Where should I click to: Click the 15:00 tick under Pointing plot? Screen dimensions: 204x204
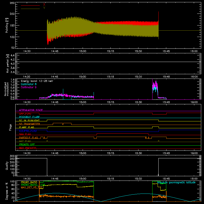point(83,51)
